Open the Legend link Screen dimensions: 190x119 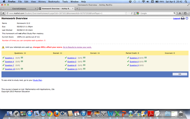pos(177,18)
